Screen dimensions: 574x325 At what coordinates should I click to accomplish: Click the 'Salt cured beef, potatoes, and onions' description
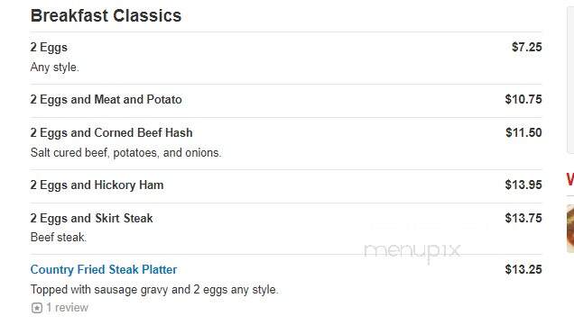coord(126,153)
